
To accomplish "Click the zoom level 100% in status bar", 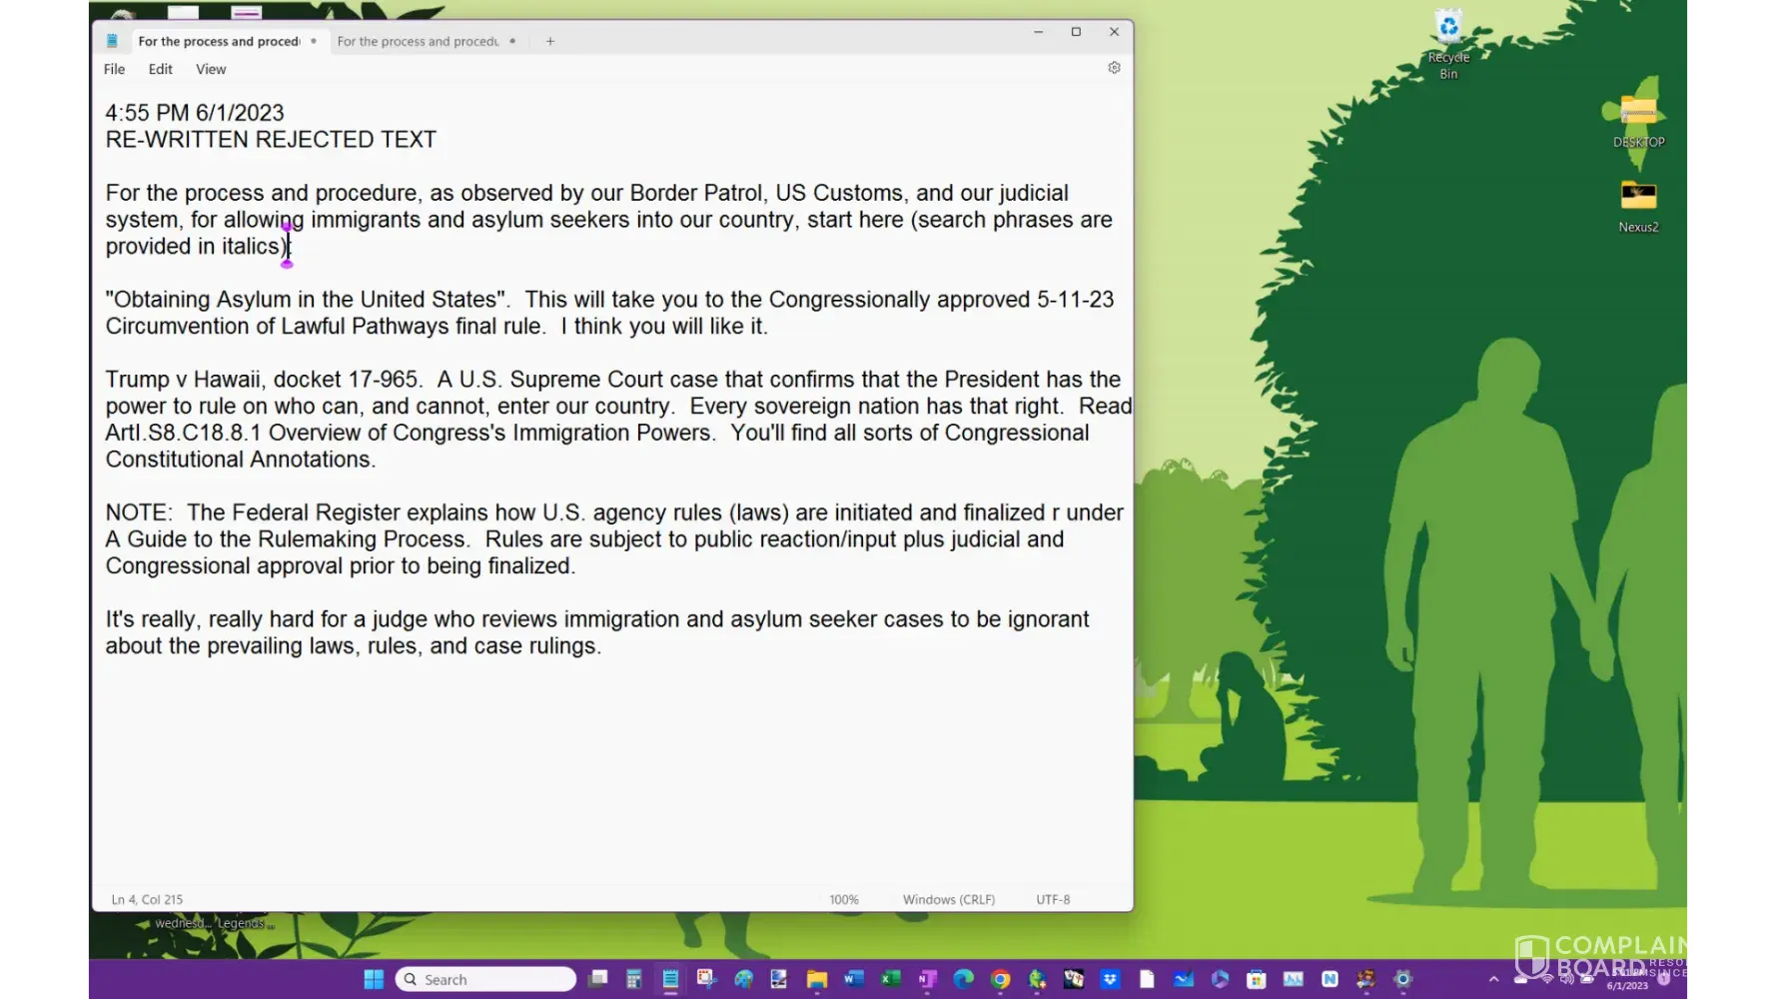I will 844,899.
